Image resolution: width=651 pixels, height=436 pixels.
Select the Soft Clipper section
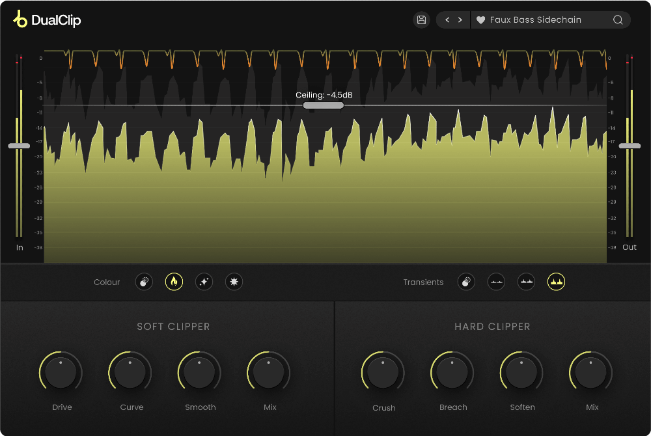(173, 326)
